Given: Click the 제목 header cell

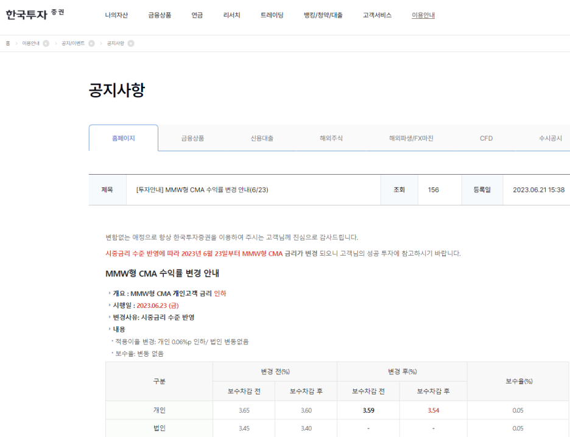Looking at the screenshot, I should pos(107,190).
